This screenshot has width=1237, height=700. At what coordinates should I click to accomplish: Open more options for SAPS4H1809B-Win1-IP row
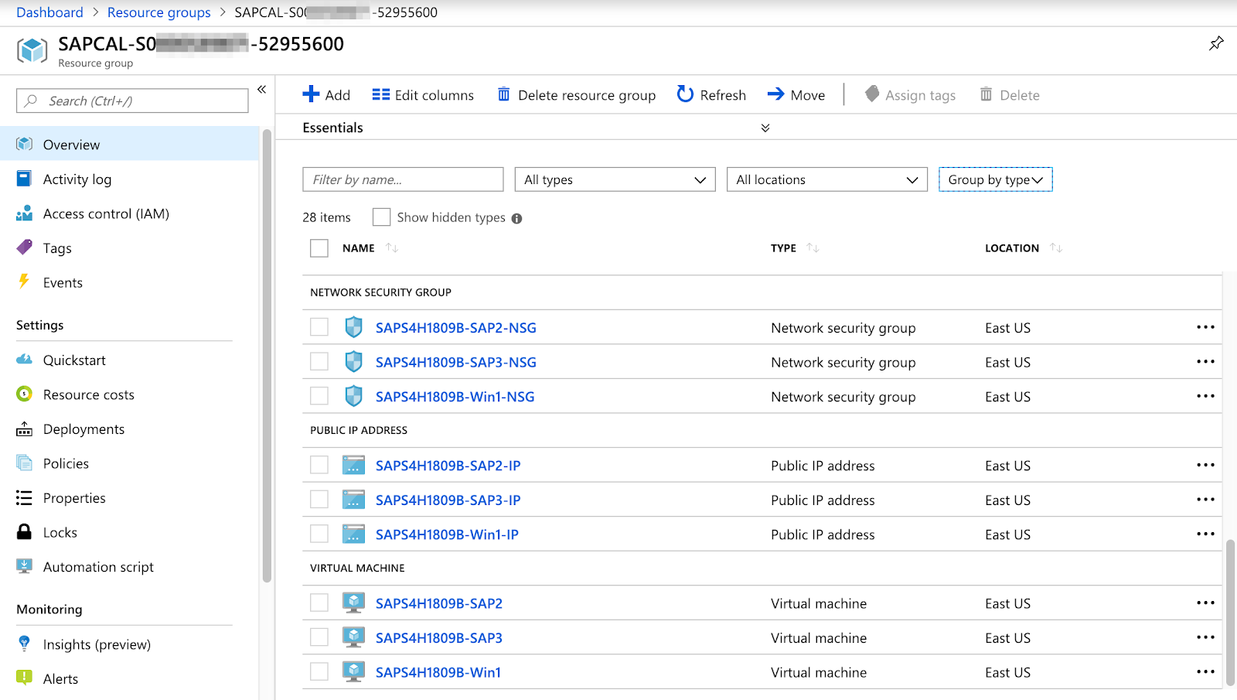coord(1205,534)
